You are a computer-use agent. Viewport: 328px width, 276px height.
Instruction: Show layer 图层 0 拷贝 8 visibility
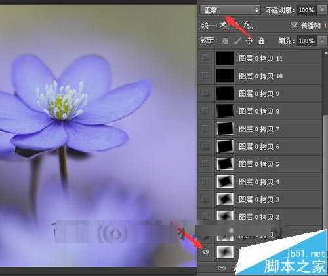205,111
